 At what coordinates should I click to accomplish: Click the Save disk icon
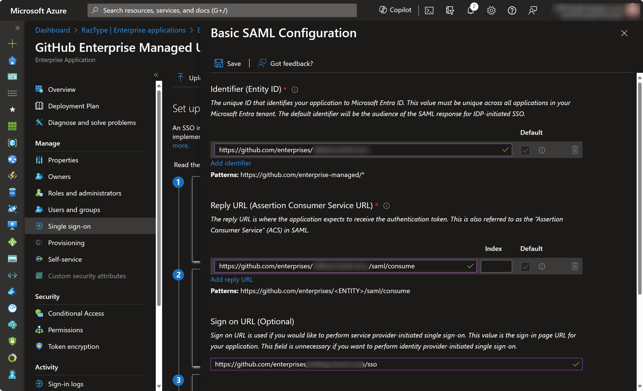[218, 63]
